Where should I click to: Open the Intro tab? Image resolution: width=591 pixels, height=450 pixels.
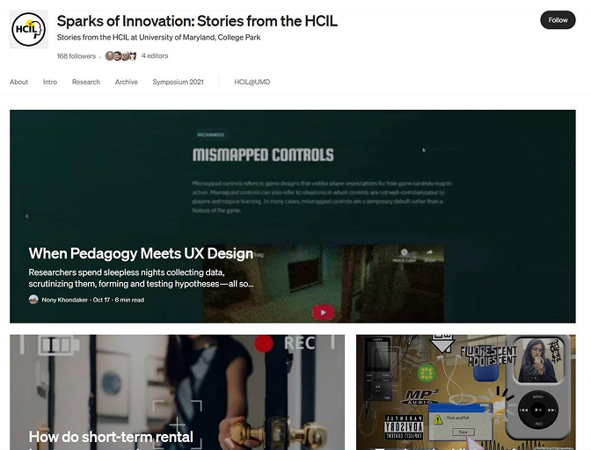tap(50, 82)
